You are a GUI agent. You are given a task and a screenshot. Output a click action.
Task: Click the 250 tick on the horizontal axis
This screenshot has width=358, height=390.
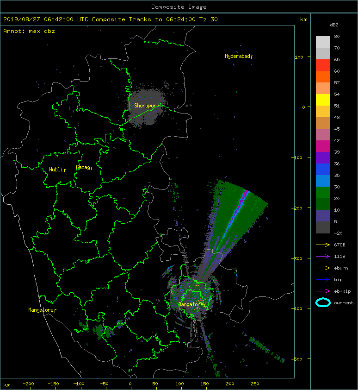click(x=255, y=384)
